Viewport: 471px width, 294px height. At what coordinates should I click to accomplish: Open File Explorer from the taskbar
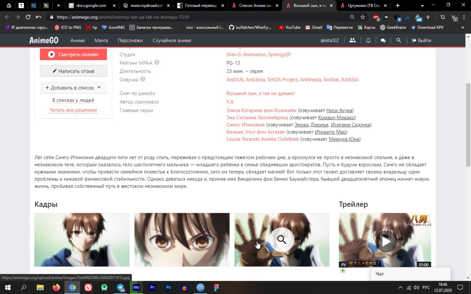[x=40, y=287]
